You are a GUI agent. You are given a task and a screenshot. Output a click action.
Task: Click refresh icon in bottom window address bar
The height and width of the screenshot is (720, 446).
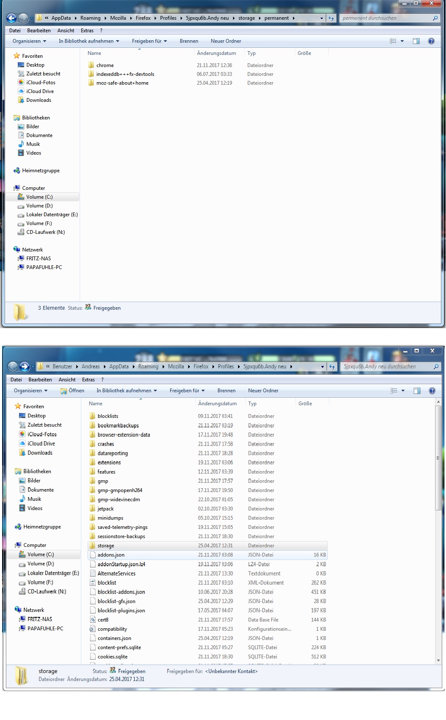click(x=332, y=367)
